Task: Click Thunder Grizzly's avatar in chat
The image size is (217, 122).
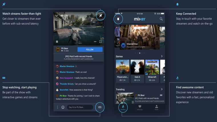Action: 57,84
